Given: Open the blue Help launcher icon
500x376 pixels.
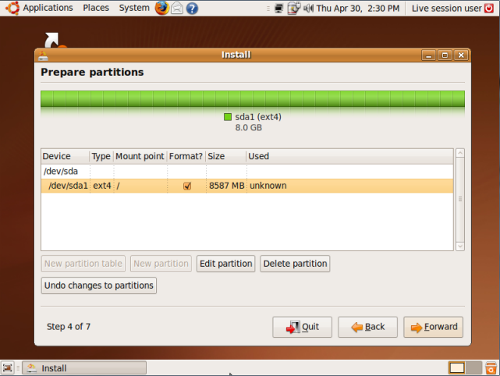Looking at the screenshot, I should (x=192, y=9).
